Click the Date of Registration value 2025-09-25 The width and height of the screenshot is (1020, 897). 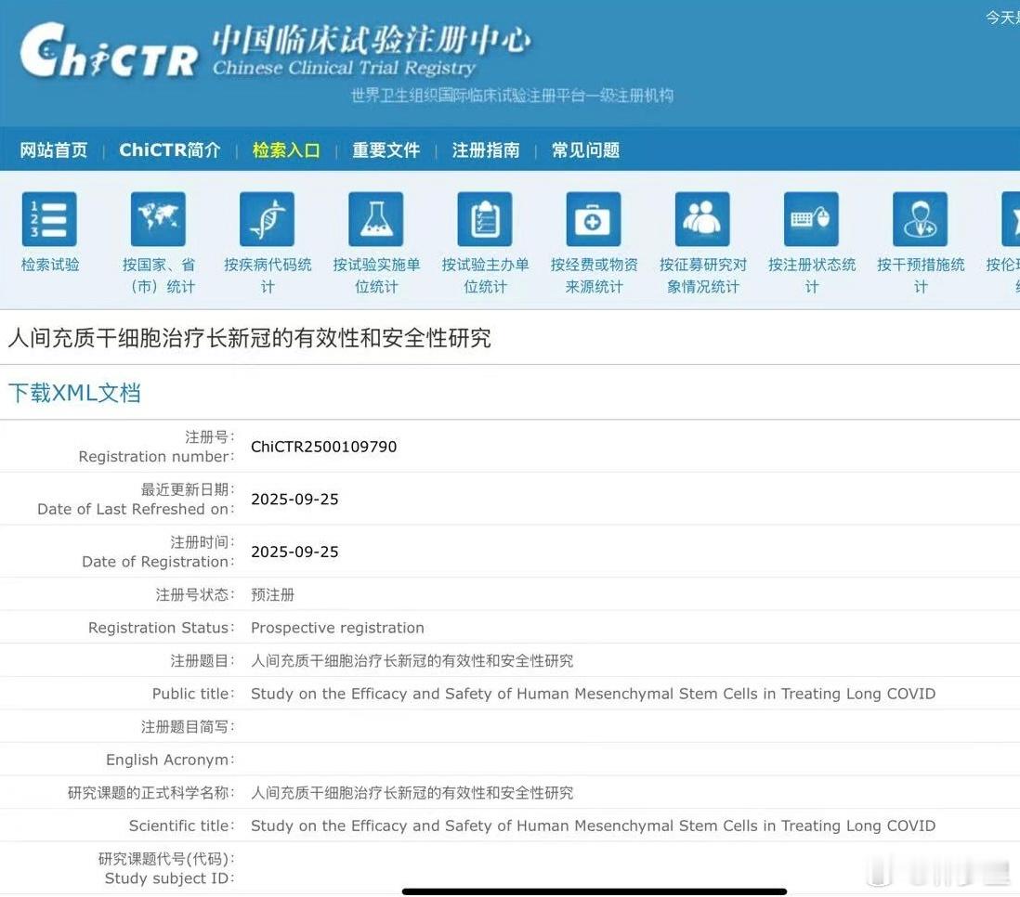tap(294, 552)
